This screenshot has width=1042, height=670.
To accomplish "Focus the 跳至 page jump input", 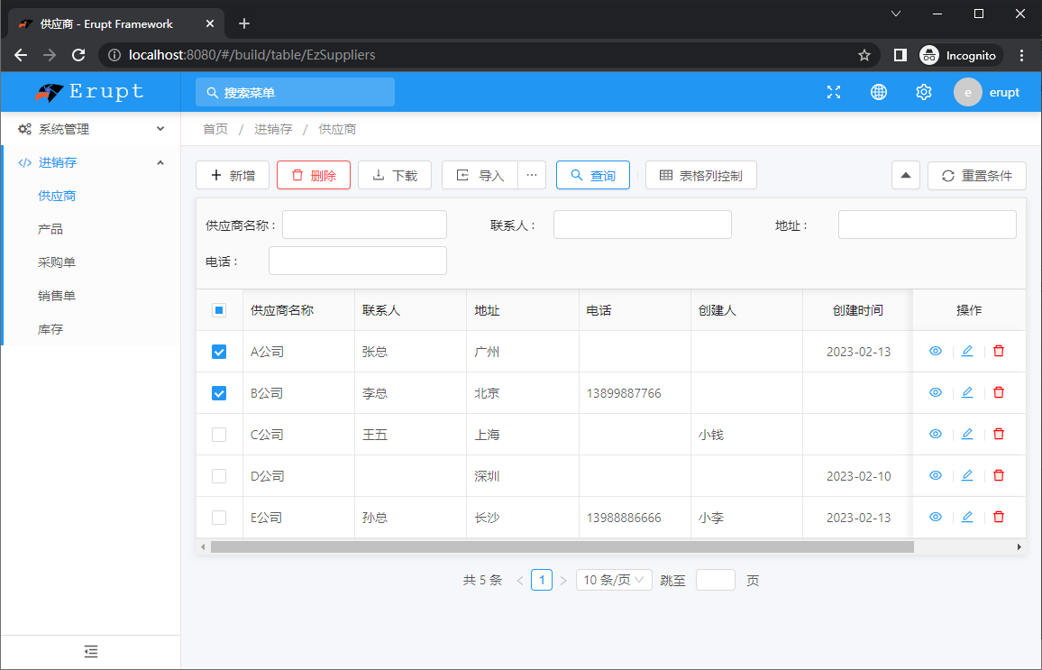I will pos(716,580).
